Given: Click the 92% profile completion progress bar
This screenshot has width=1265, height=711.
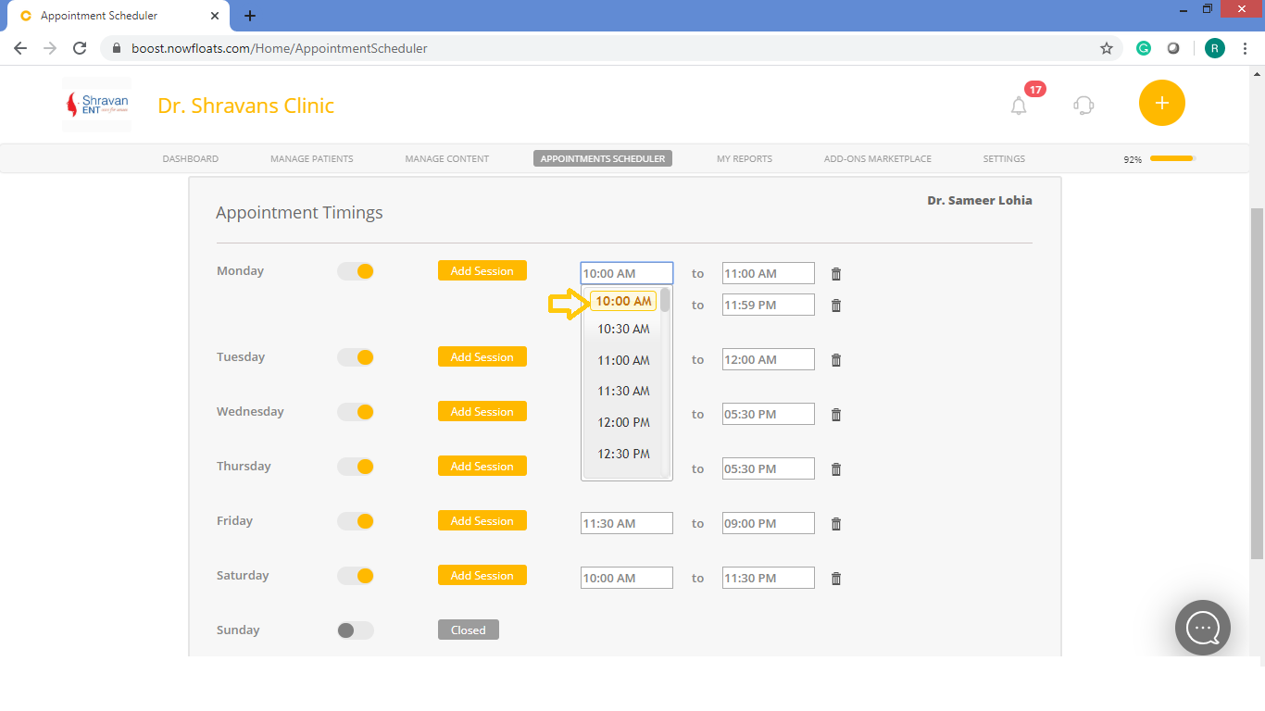Looking at the screenshot, I should pyautogui.click(x=1172, y=158).
